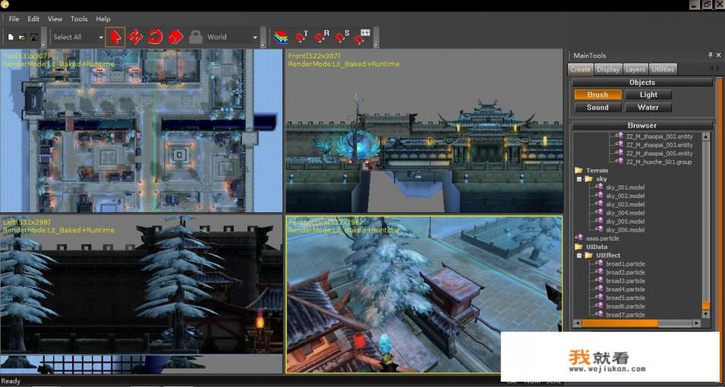
Task: Choose the rotate tool in toolbar
Action: 155,36
